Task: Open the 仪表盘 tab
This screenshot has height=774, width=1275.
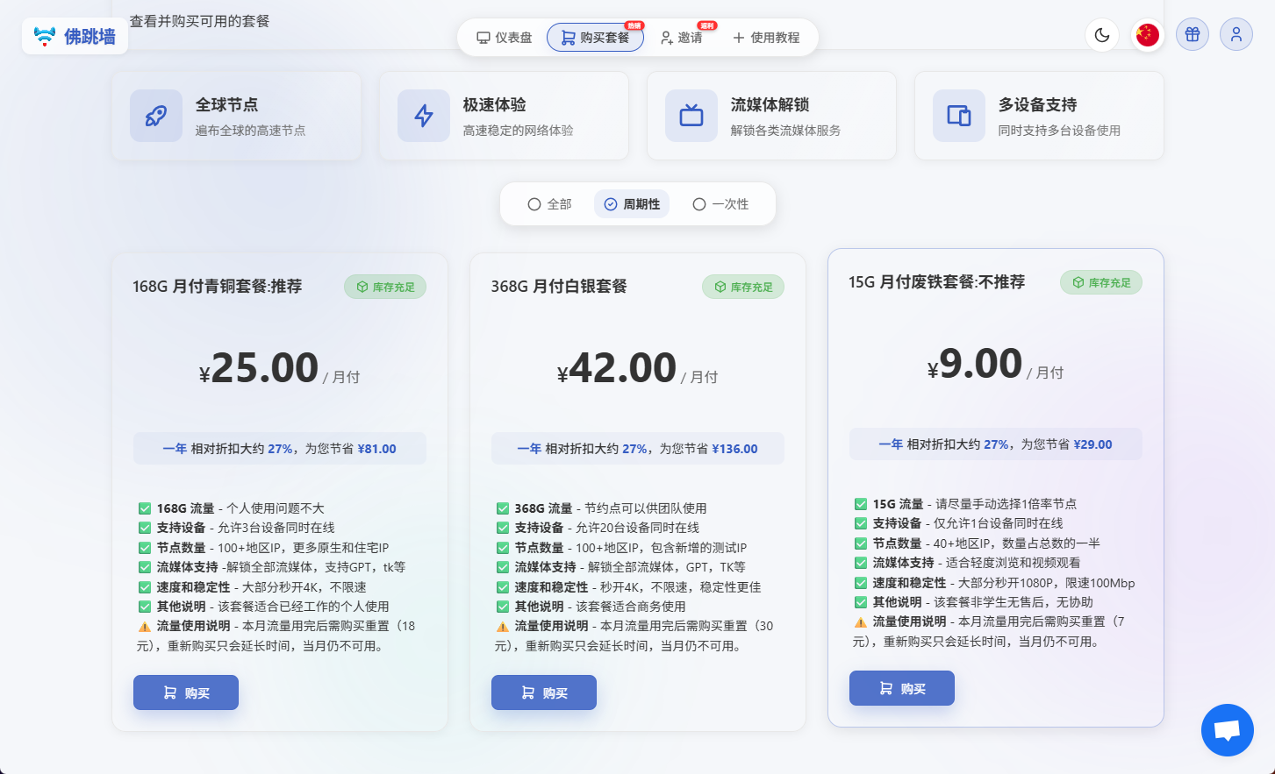Action: [505, 38]
